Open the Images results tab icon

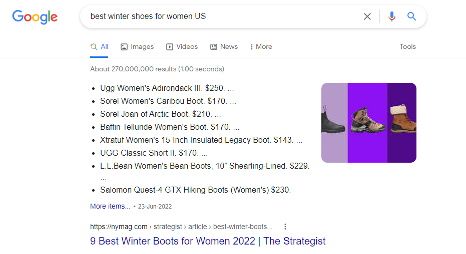125,47
